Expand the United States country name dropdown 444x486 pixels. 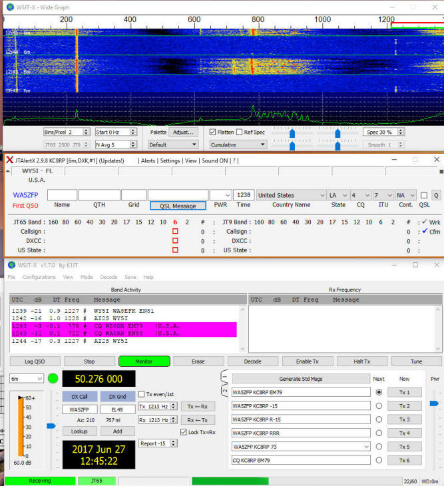click(x=291, y=195)
